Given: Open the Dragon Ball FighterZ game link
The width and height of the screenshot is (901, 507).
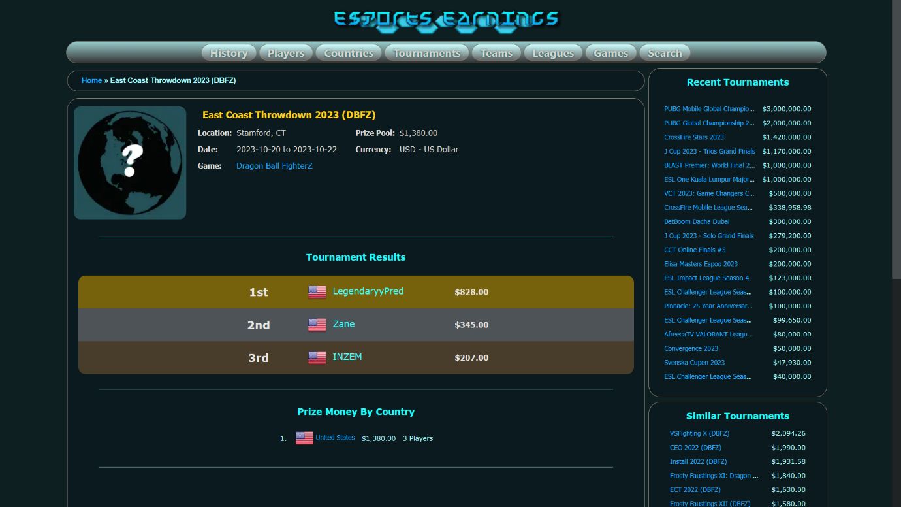Looking at the screenshot, I should click(274, 166).
